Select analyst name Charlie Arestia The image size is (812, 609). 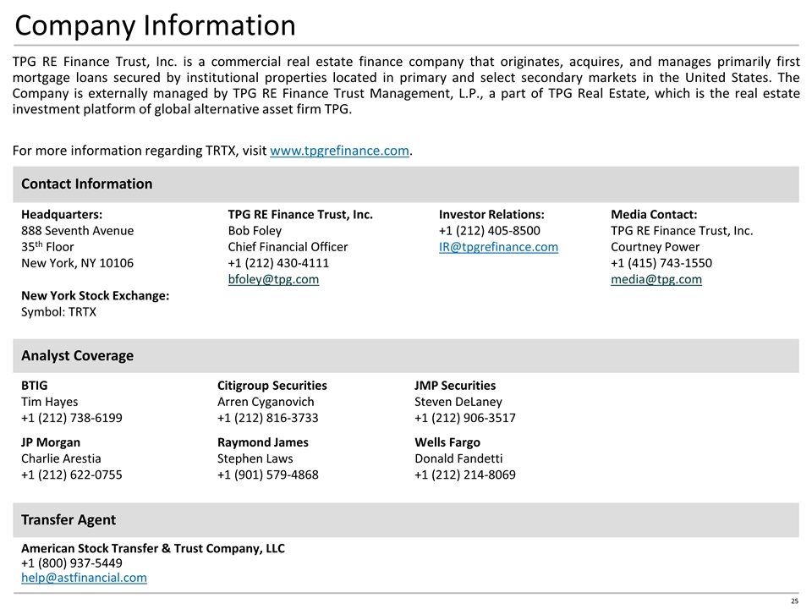(x=61, y=458)
